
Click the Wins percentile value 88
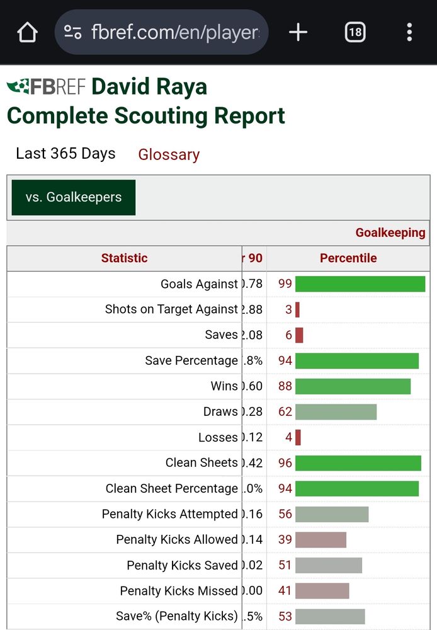tap(285, 386)
